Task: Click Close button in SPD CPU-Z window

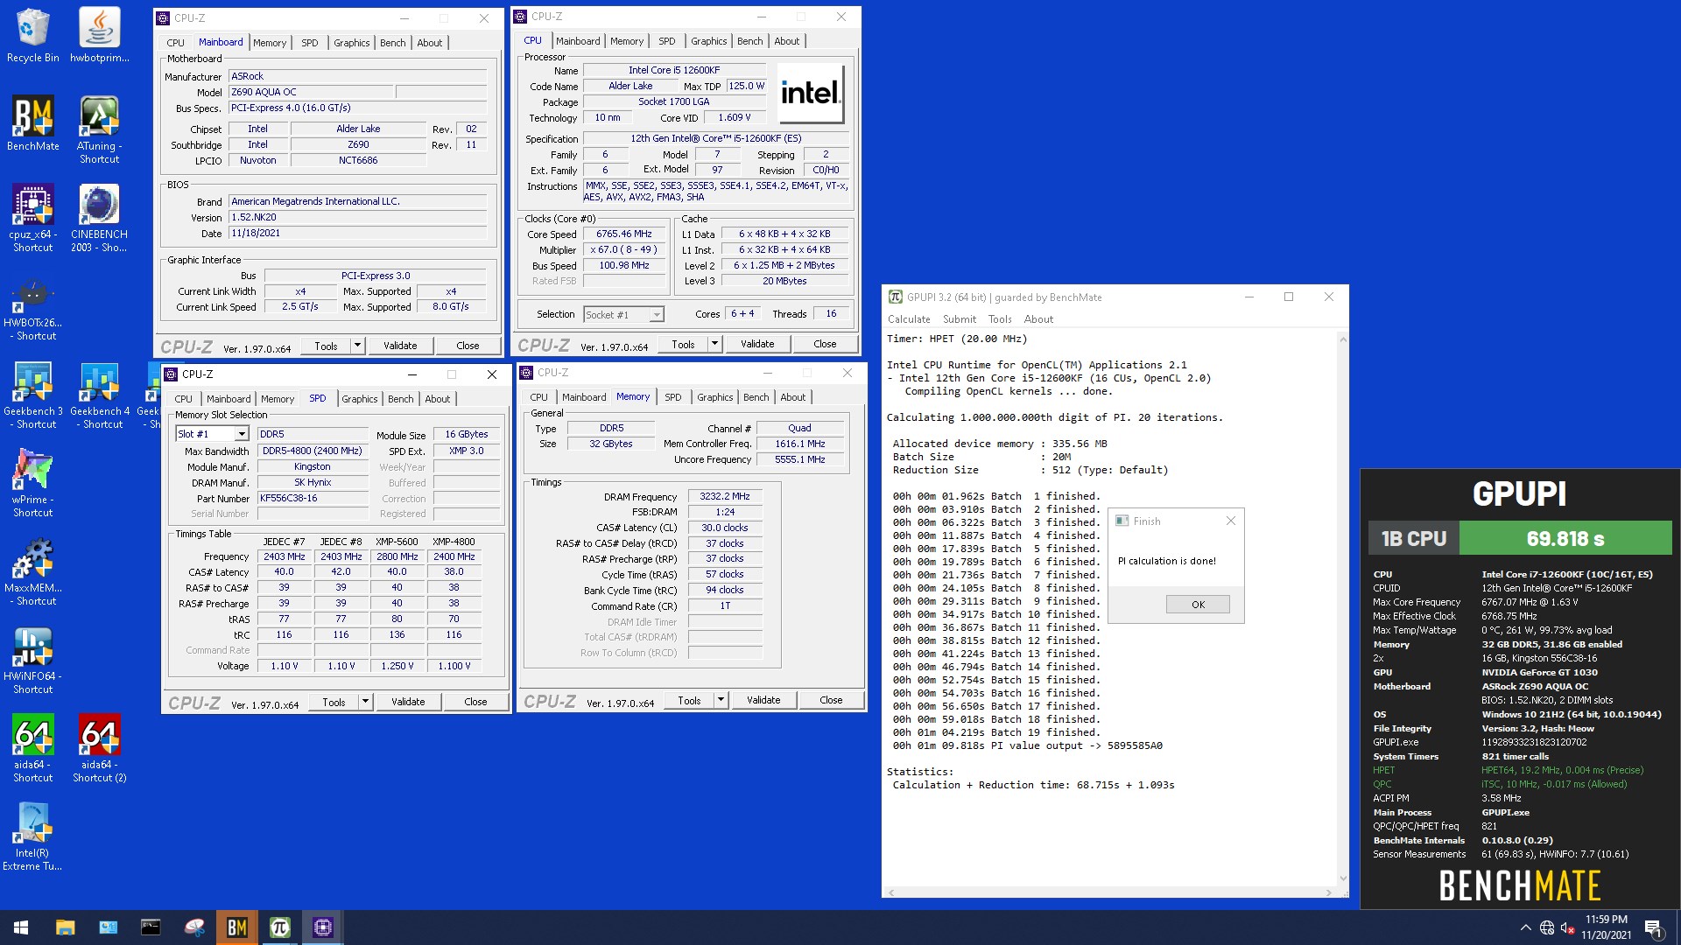Action: pos(475,702)
